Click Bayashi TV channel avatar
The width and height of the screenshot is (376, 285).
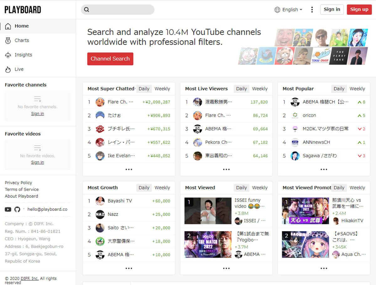[x=100, y=201]
